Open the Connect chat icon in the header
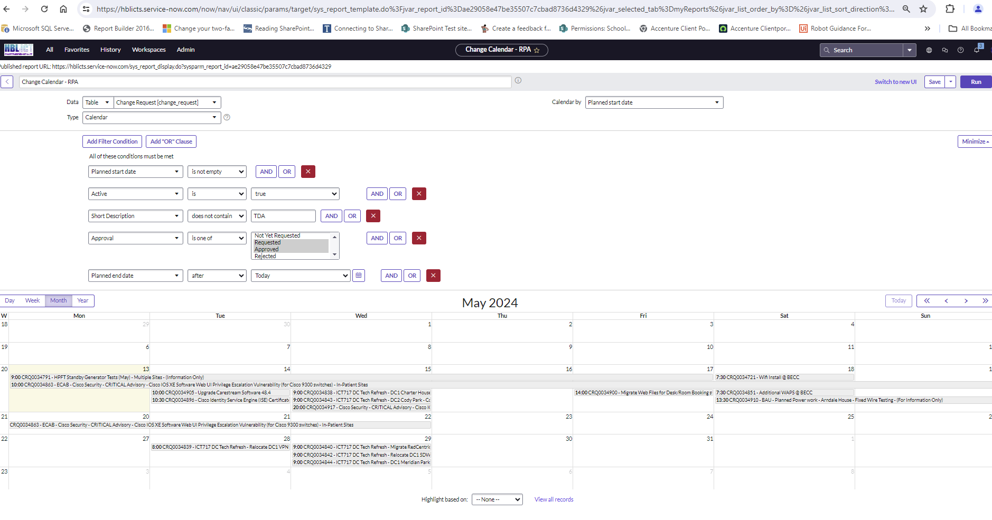Screen dimensions: 992x520 [x=944, y=50]
